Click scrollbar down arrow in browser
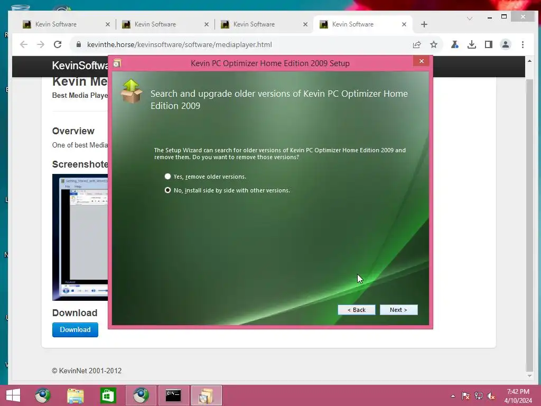The height and width of the screenshot is (406, 541). click(x=529, y=376)
